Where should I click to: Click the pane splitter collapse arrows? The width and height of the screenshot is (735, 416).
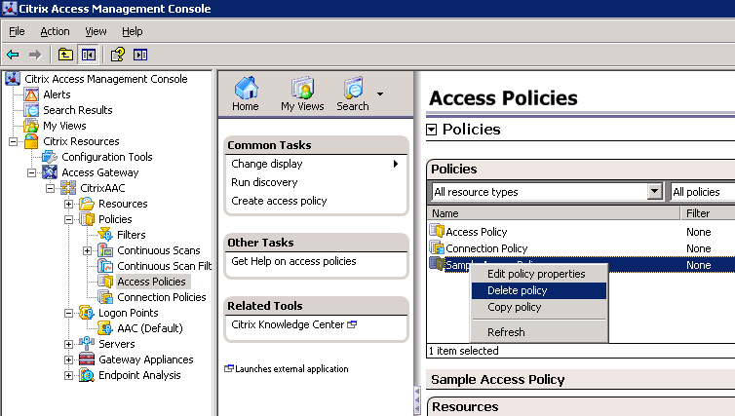416,401
